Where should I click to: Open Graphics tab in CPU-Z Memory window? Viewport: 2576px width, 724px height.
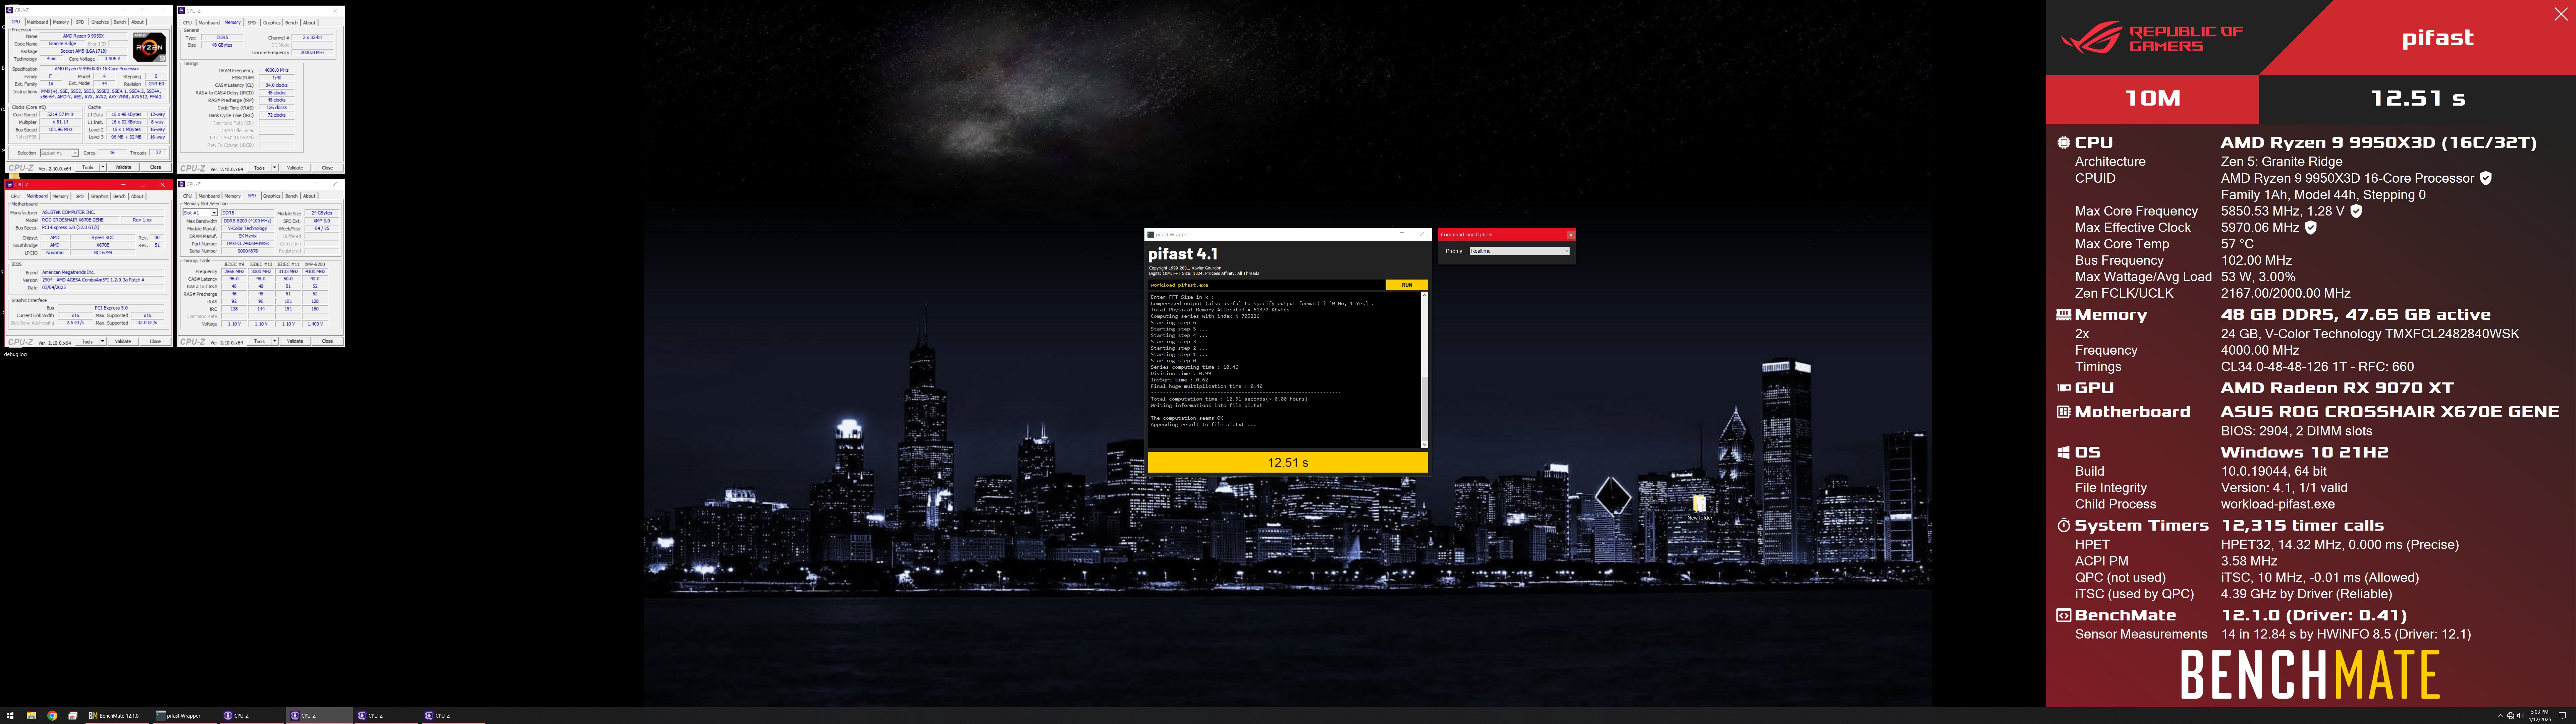[x=272, y=23]
